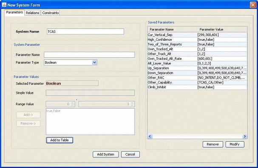The height and width of the screenshot is (168, 258).
Task: Click the Remove-> button
Action: tap(28, 123)
